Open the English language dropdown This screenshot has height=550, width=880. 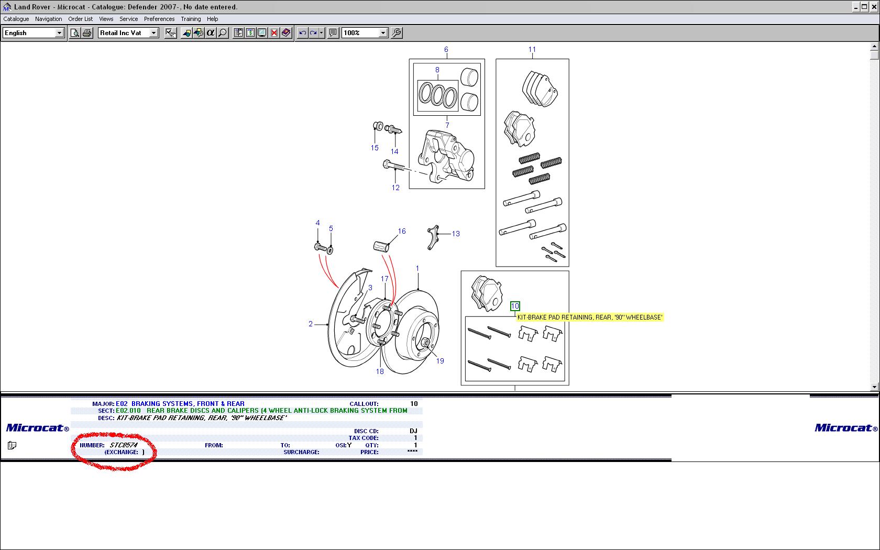click(x=59, y=33)
